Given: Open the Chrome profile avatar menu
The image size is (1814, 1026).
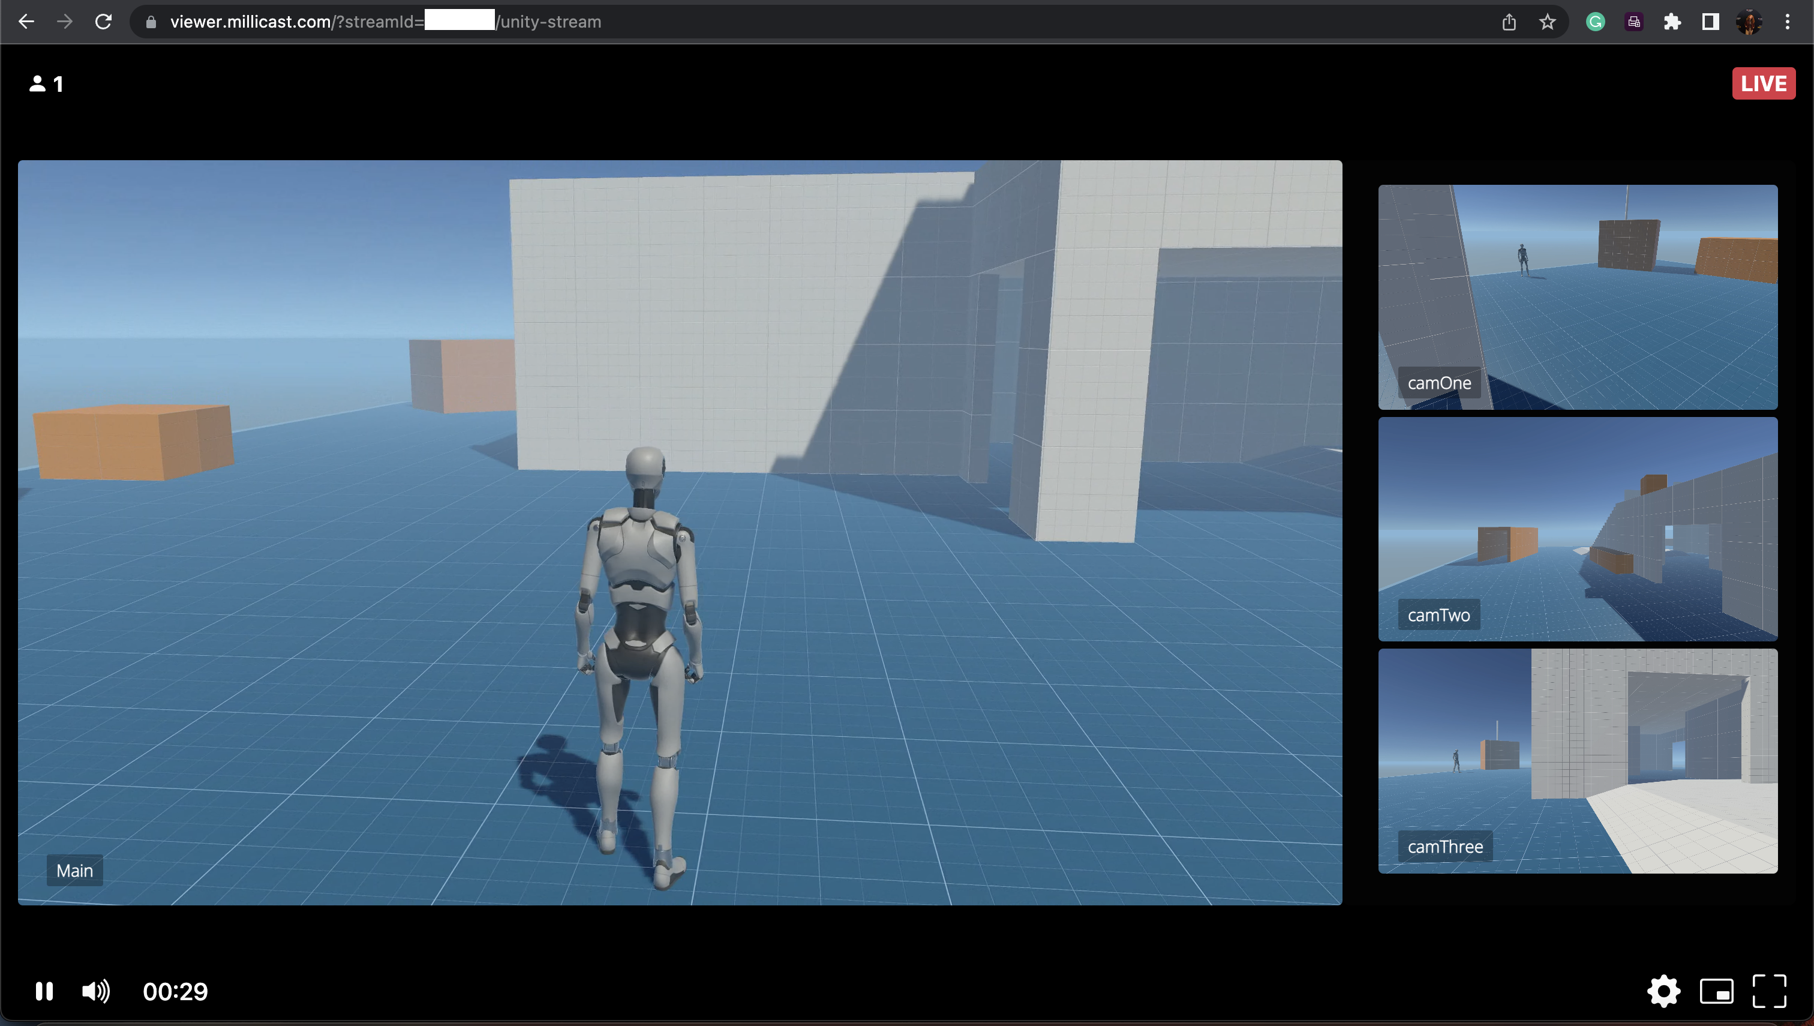Looking at the screenshot, I should (1749, 22).
